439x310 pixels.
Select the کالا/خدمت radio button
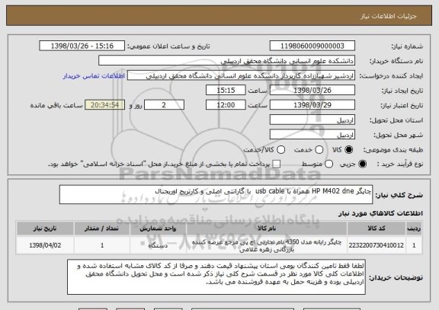(x=280, y=150)
